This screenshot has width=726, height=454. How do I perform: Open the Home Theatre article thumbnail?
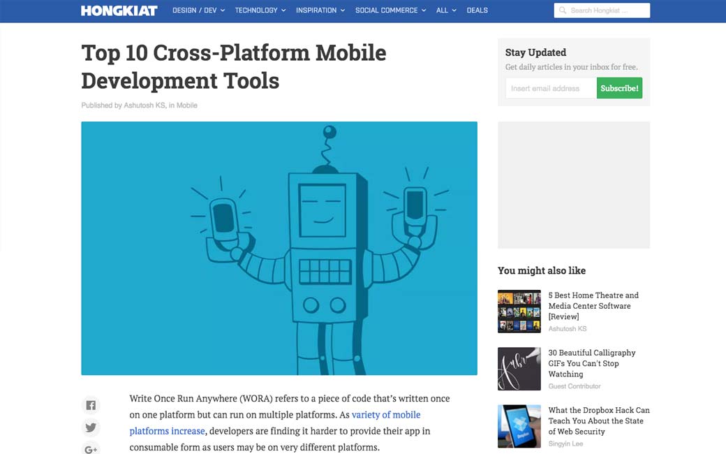coord(519,312)
